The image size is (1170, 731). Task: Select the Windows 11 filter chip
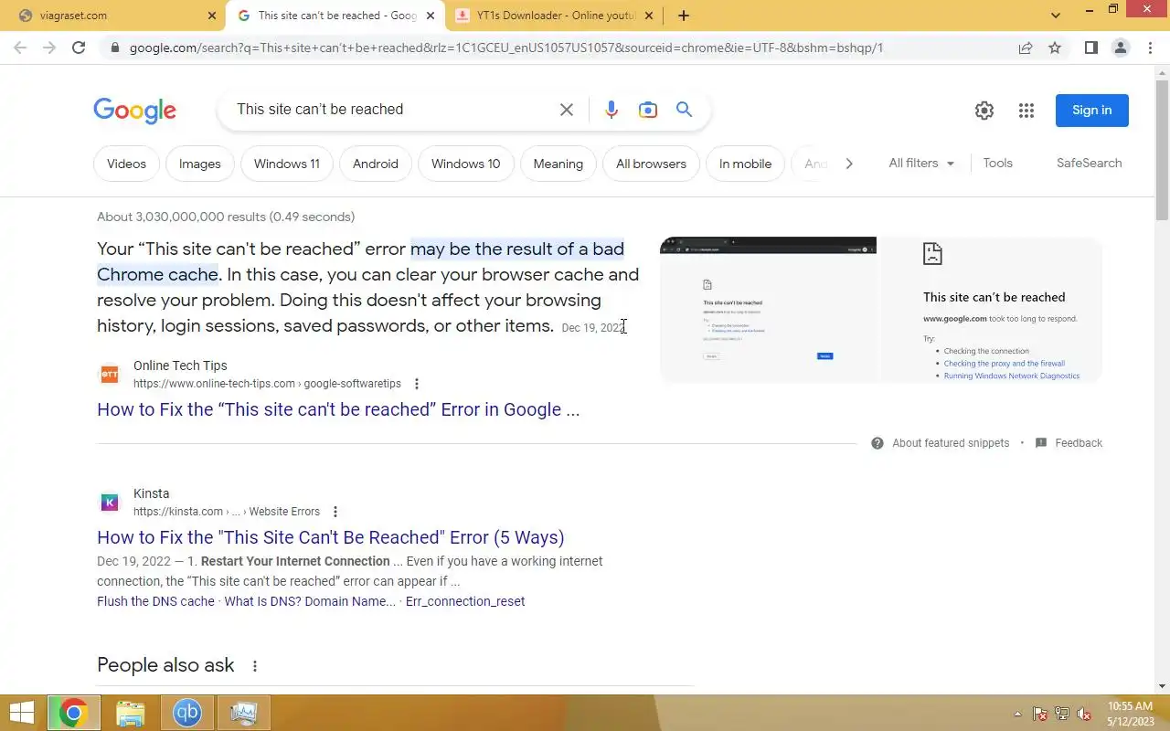287,164
